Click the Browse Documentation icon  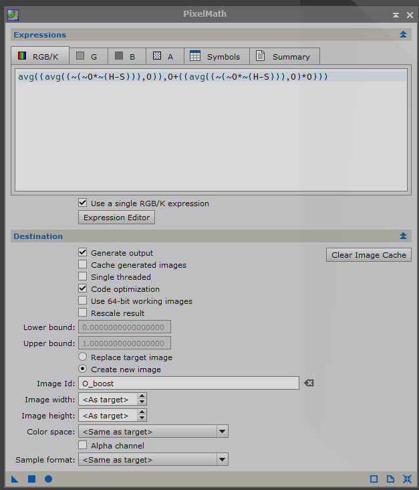[x=374, y=479]
